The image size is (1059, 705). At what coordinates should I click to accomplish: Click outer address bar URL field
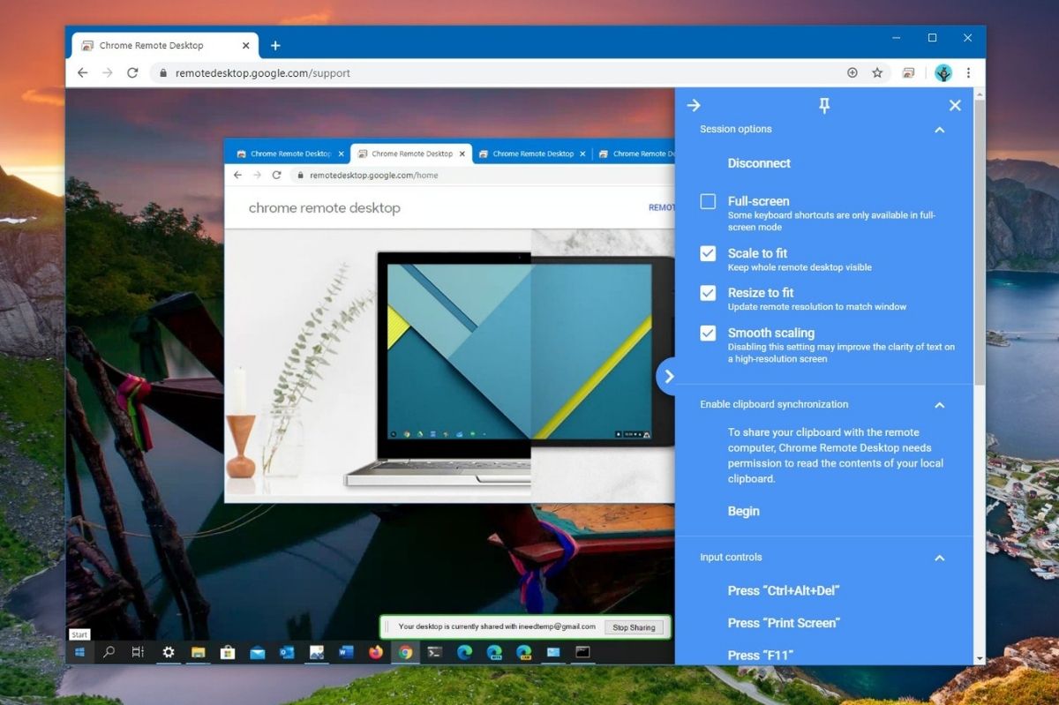[499, 73]
